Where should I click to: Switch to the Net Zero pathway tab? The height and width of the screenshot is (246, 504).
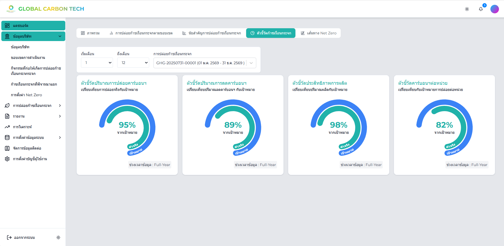[319, 33]
